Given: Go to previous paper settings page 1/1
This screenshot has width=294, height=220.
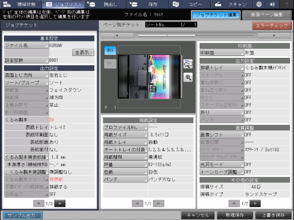Looking at the screenshot, I should click(x=138, y=204).
